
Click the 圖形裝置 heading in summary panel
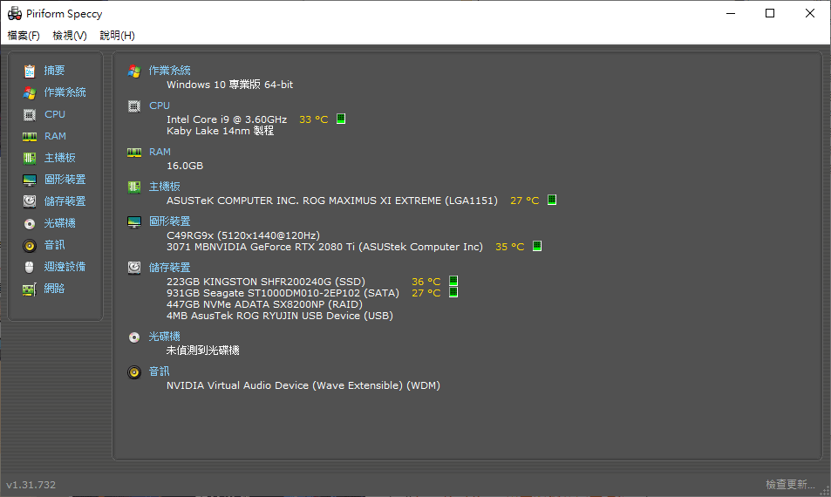pyautogui.click(x=169, y=221)
